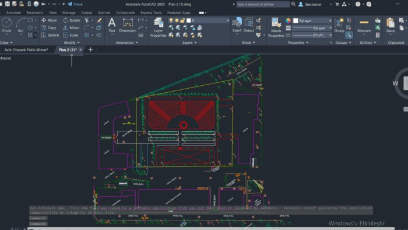This screenshot has height=230, width=408.
Task: Close the Plan 2 (1) drawing tab
Action: point(80,50)
